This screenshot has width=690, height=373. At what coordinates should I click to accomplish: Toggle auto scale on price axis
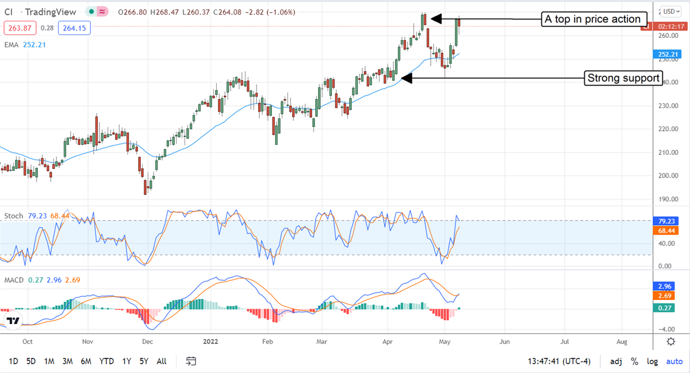coord(674,362)
